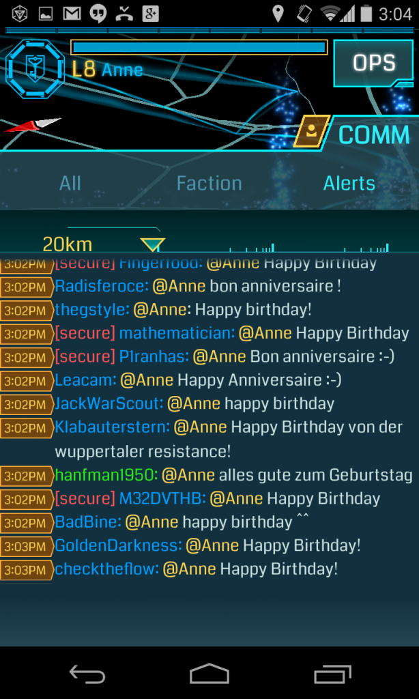Collapse the COMM panel
Image resolution: width=419 pixels, height=699 pixels.
373,134
